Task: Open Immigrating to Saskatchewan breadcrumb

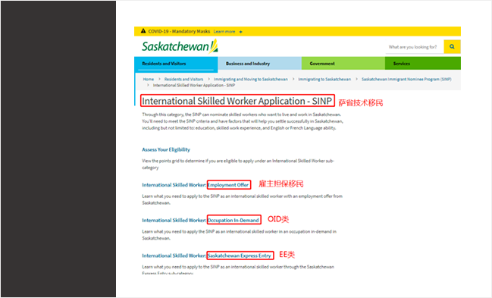Action: tap(324, 80)
